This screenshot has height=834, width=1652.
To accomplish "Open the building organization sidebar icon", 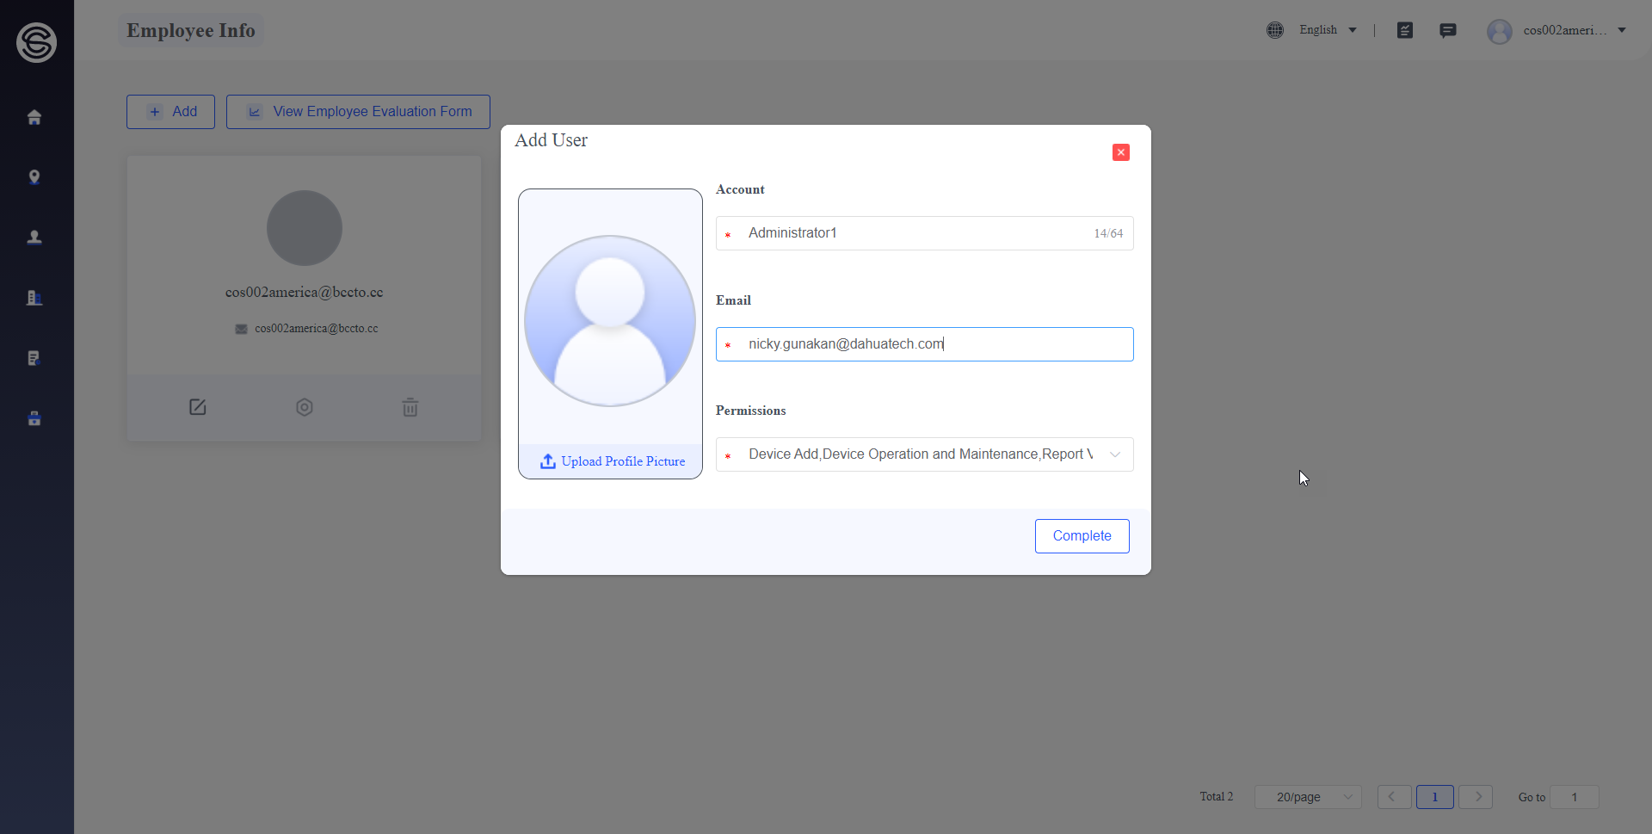I will [x=34, y=298].
